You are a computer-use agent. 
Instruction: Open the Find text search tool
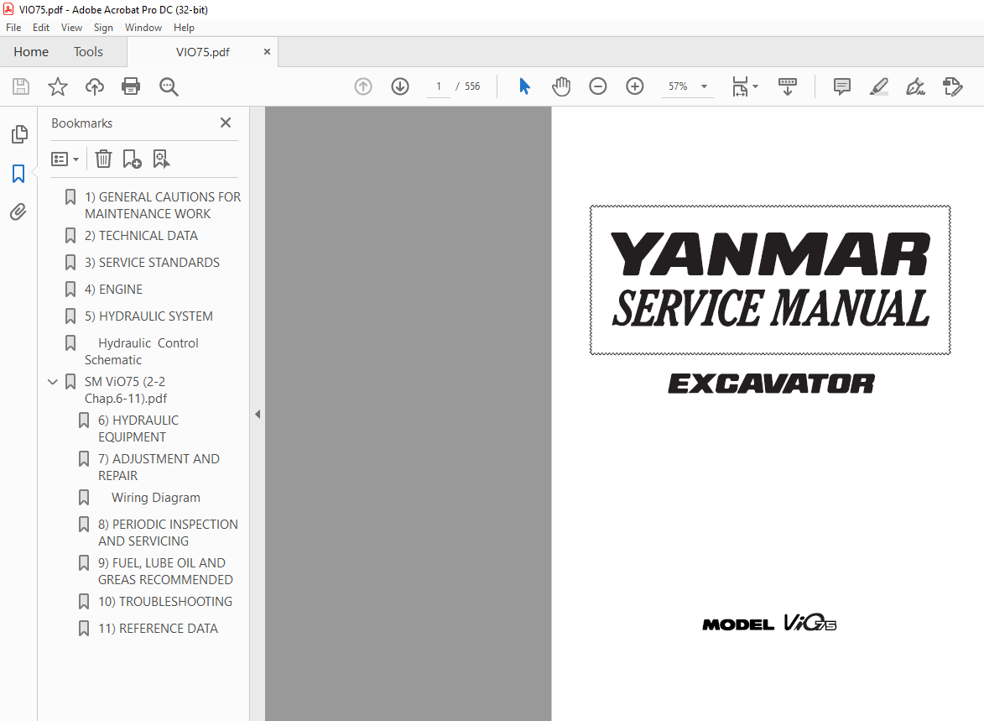click(169, 86)
